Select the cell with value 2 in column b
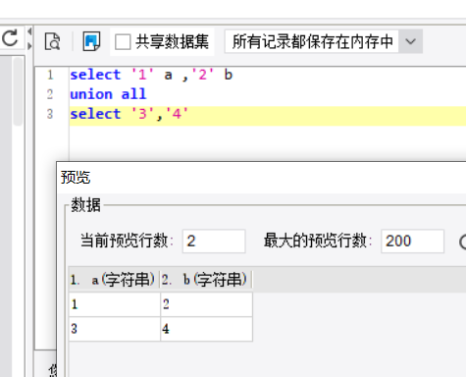Image resolution: width=466 pixels, height=377 pixels. pyautogui.click(x=206, y=304)
